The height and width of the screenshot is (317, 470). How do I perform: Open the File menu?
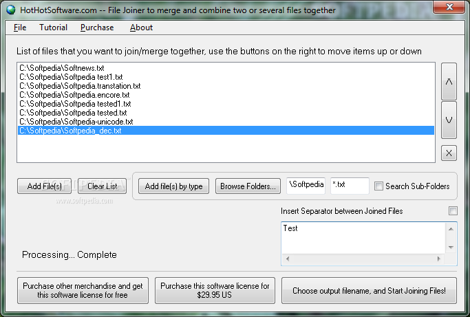coord(20,28)
